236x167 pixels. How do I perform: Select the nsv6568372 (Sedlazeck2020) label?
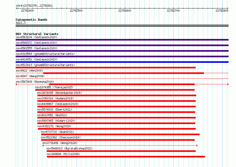pos(37,43)
